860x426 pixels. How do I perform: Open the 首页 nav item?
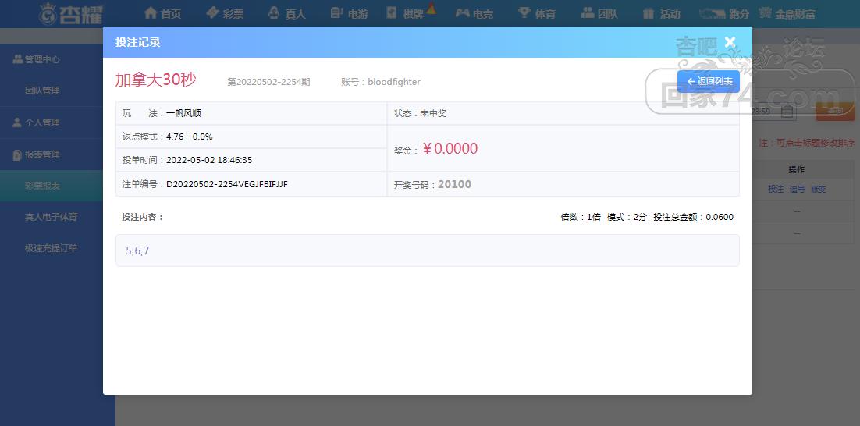click(x=162, y=13)
